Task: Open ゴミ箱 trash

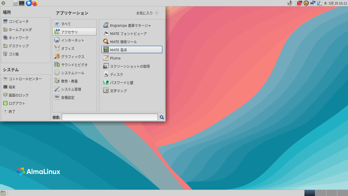Action: tap(26, 54)
